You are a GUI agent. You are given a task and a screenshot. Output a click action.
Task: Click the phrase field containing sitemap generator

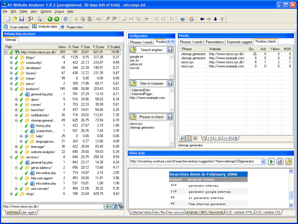pyautogui.click(x=236, y=145)
